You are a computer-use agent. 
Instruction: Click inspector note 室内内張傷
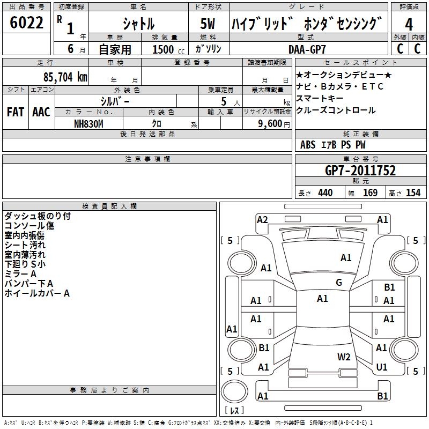[x=24, y=235]
